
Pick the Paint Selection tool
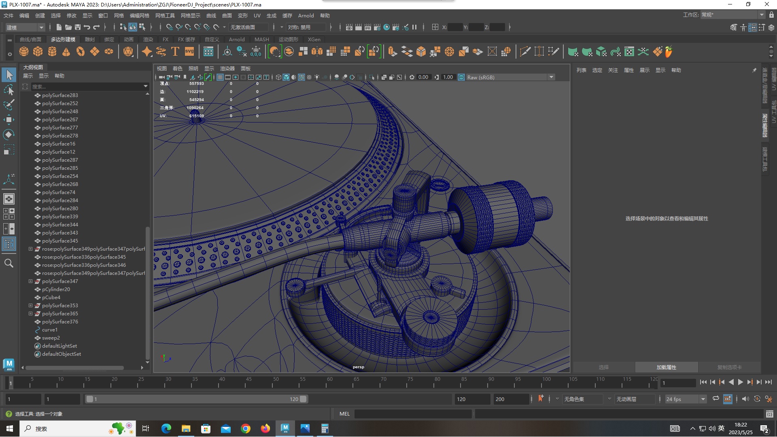point(9,105)
